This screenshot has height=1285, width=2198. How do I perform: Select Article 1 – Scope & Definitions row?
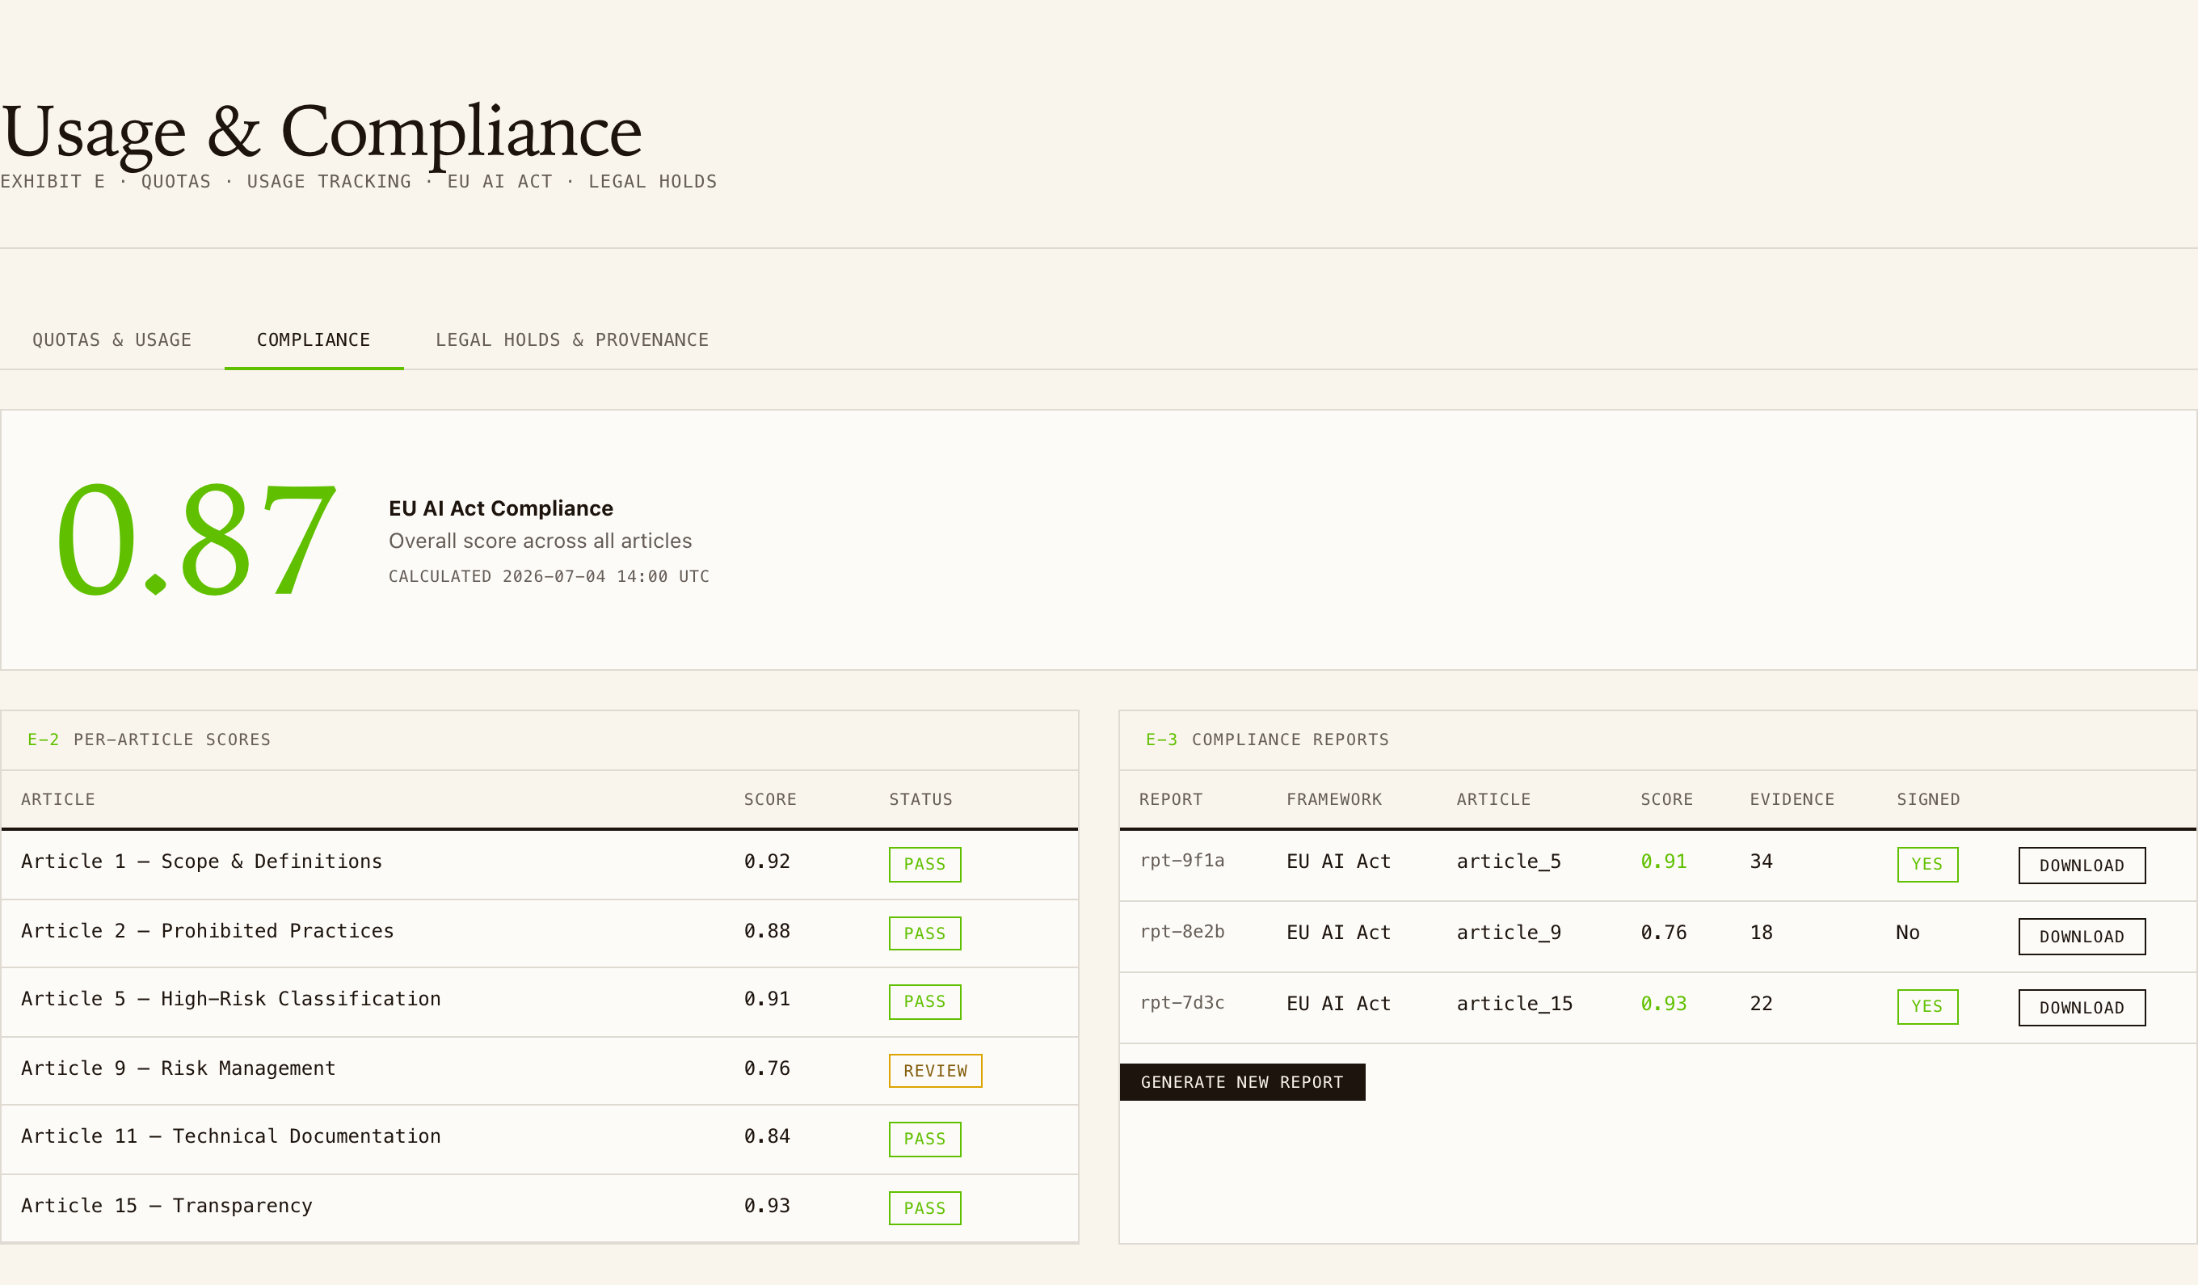539,864
